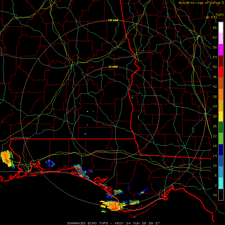The image size is (225, 225).
Task: Click the legend value "62"
Action: pos(215,37)
